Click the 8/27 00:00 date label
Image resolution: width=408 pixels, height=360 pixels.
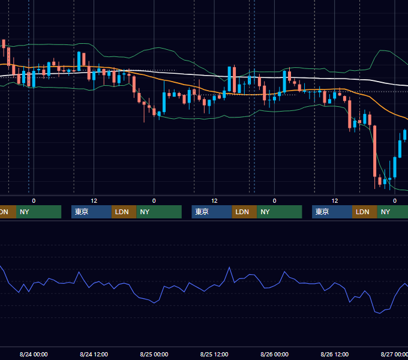tap(394, 354)
